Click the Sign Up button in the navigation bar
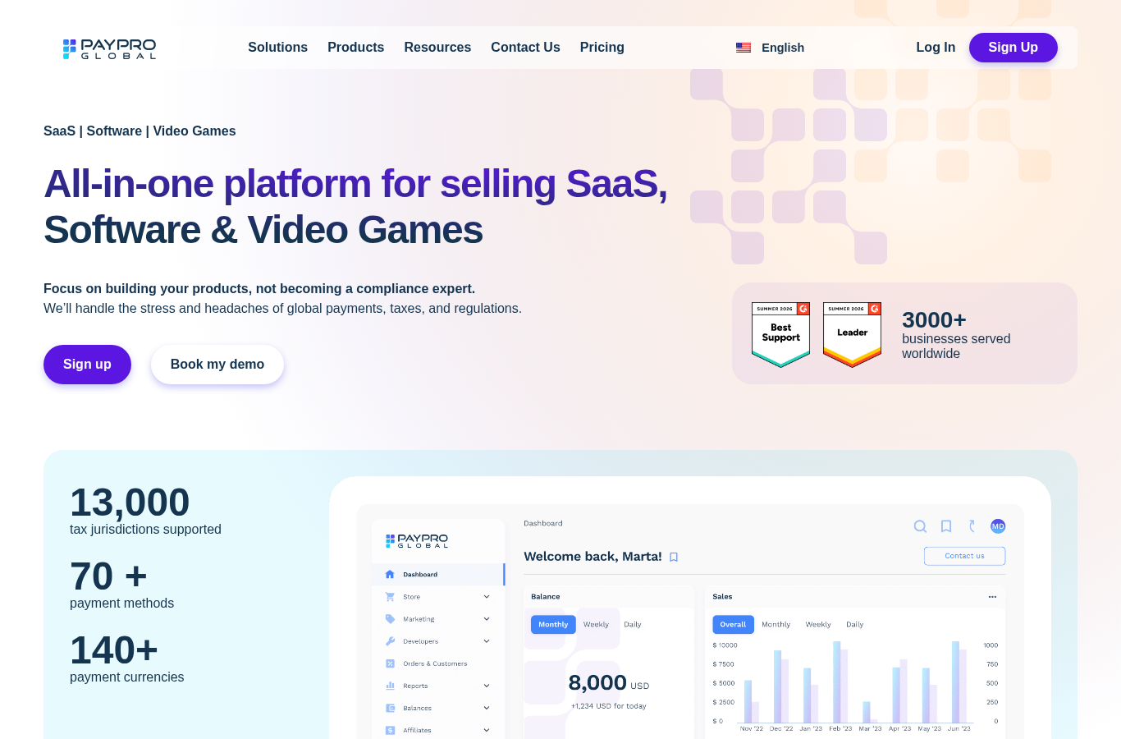This screenshot has width=1121, height=739. point(1013,48)
